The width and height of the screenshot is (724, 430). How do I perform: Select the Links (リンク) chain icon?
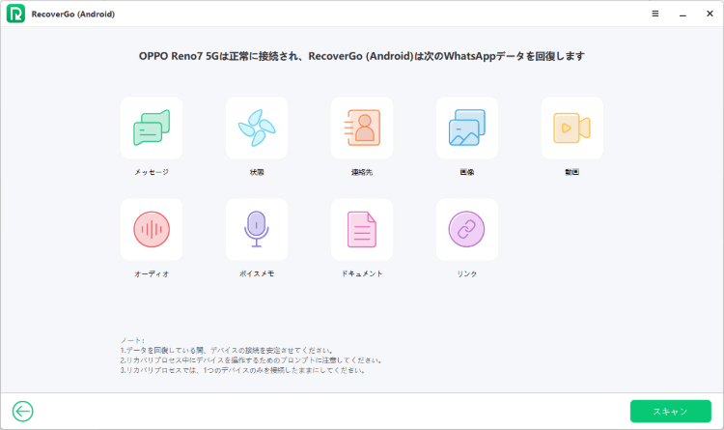467,229
